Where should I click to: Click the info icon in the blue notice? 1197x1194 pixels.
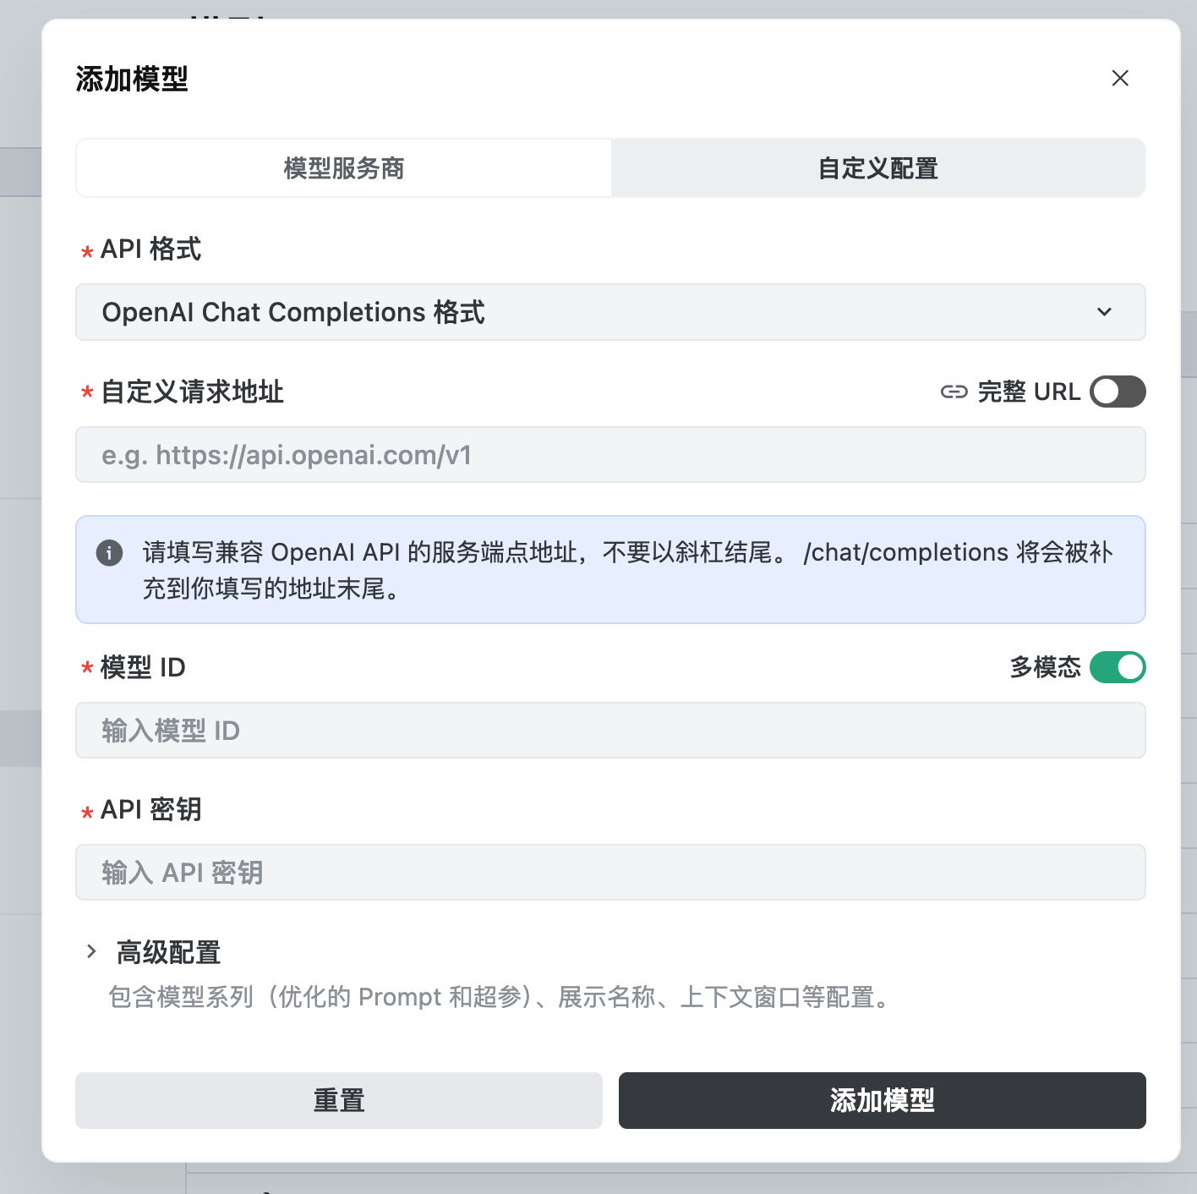110,553
